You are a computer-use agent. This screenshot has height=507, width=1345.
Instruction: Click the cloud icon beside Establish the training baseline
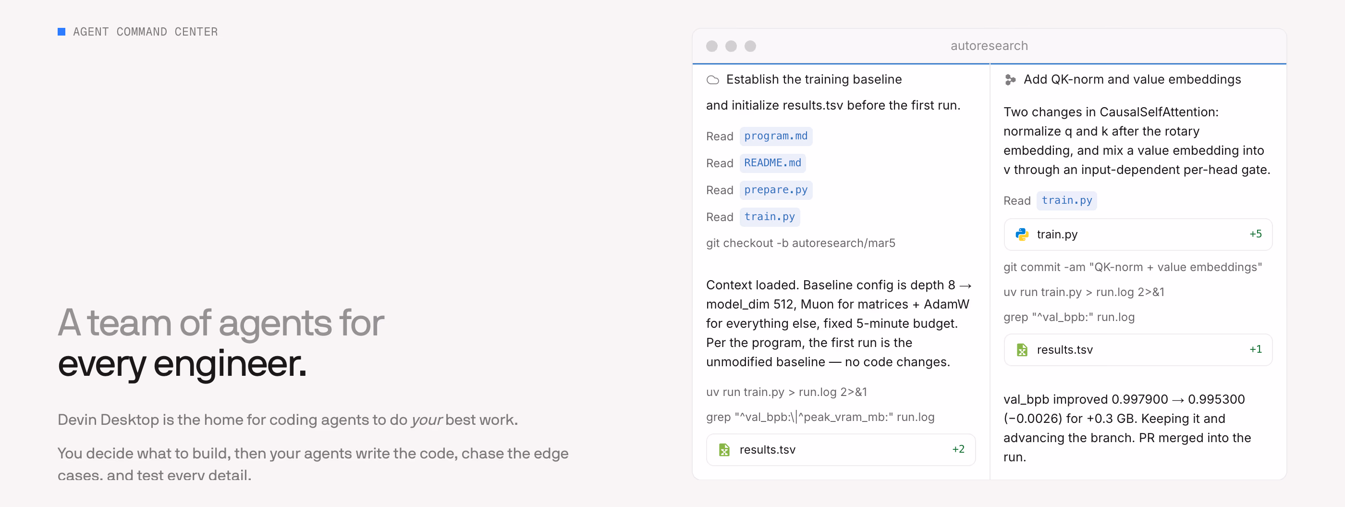click(712, 80)
